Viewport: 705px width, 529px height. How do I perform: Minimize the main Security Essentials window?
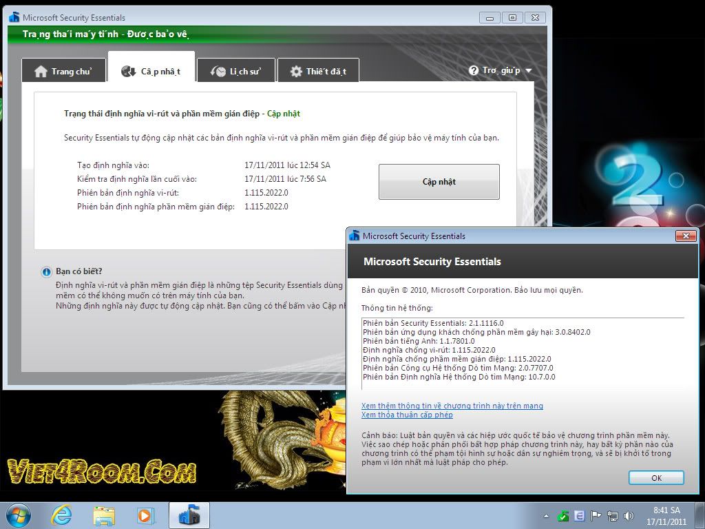click(x=490, y=17)
